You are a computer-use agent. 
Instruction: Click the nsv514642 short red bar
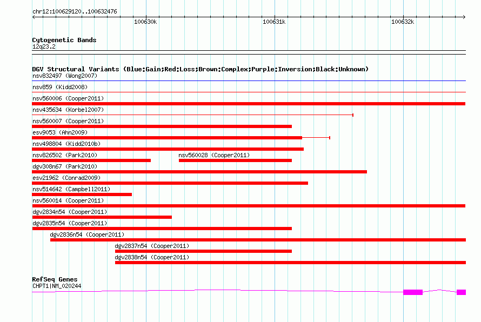(x=82, y=194)
